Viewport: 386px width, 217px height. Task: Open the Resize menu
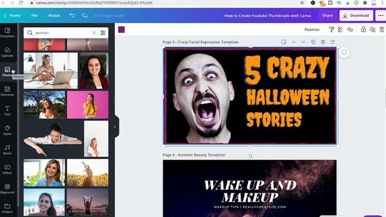[x=54, y=16]
